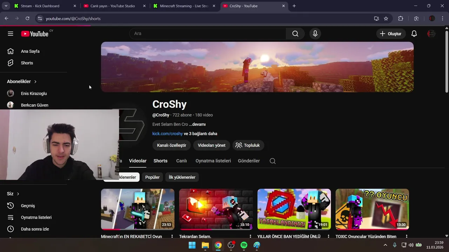Reload the page

point(27,19)
